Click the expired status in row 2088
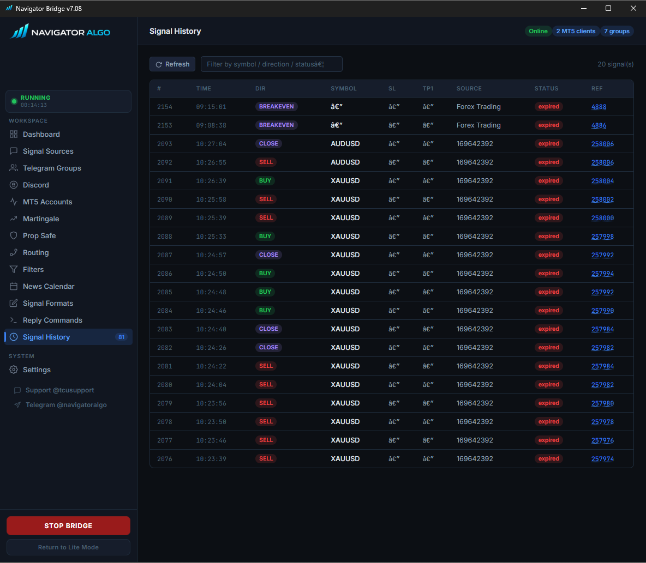The image size is (646, 563). click(x=549, y=236)
